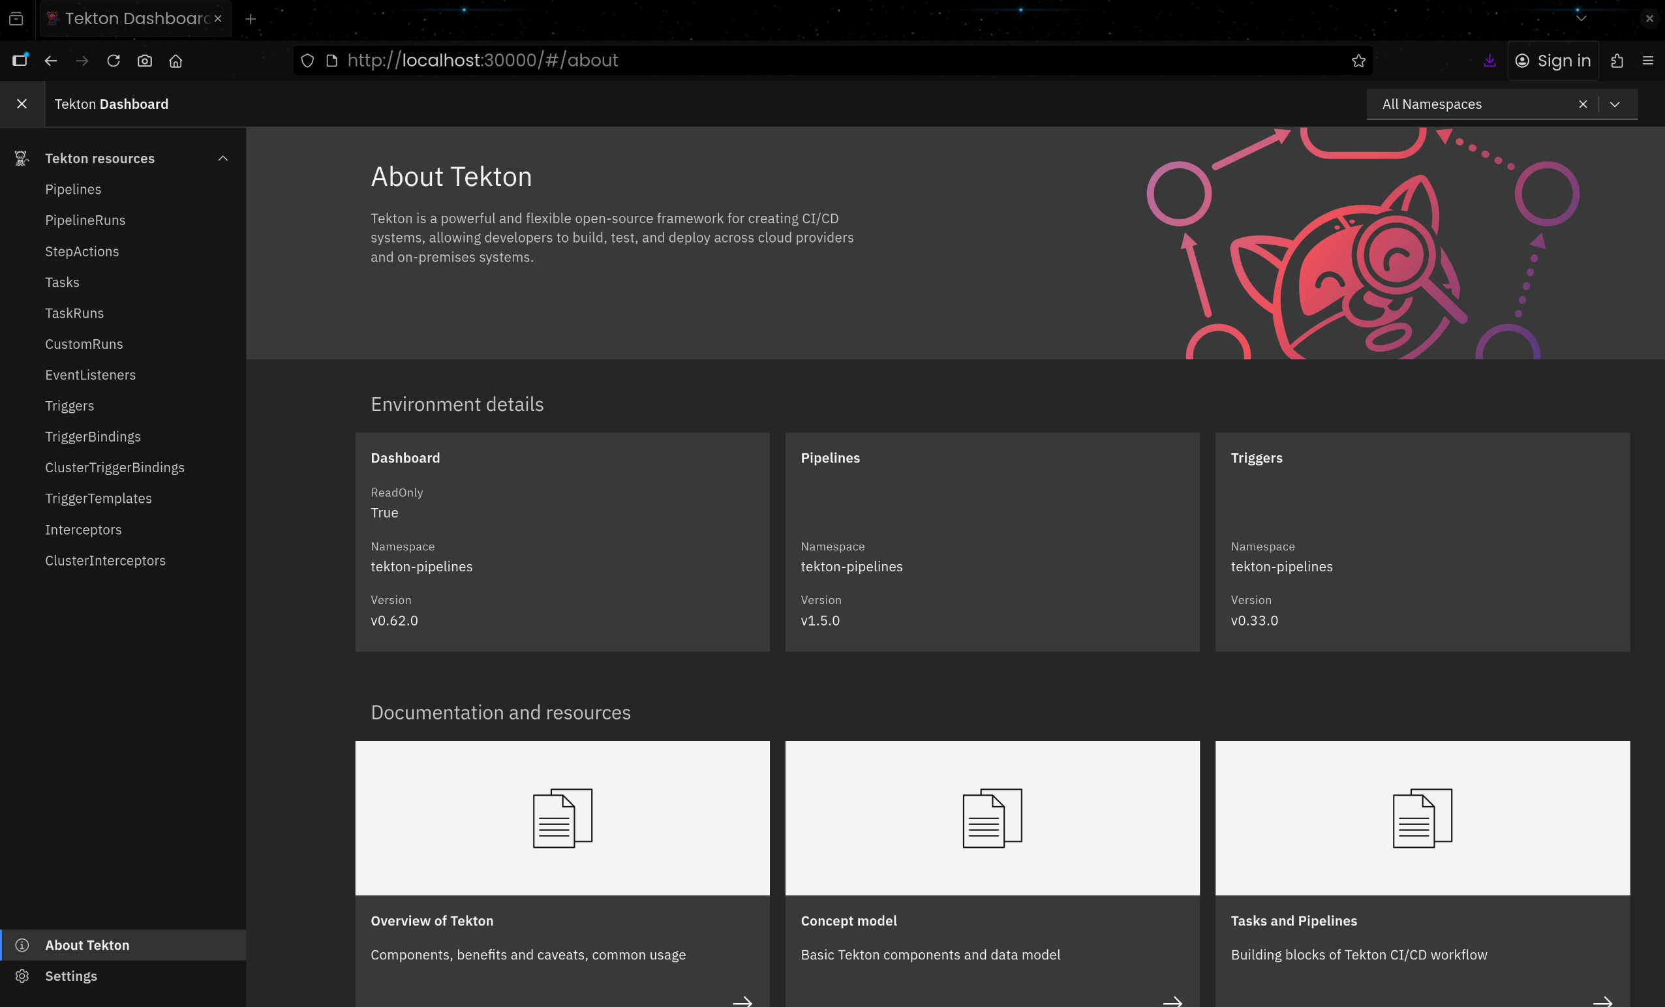1665x1007 pixels.
Task: Click the URL address bar
Action: point(811,61)
